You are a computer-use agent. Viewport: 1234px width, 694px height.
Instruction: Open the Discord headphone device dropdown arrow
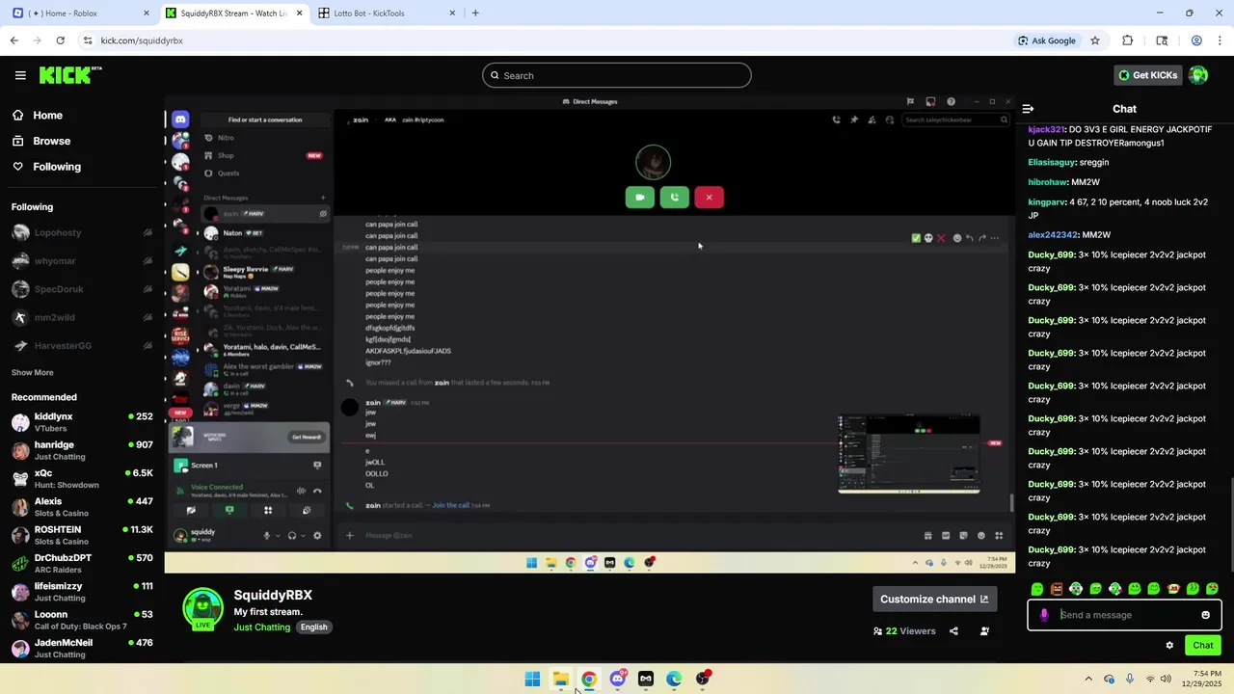pos(304,536)
